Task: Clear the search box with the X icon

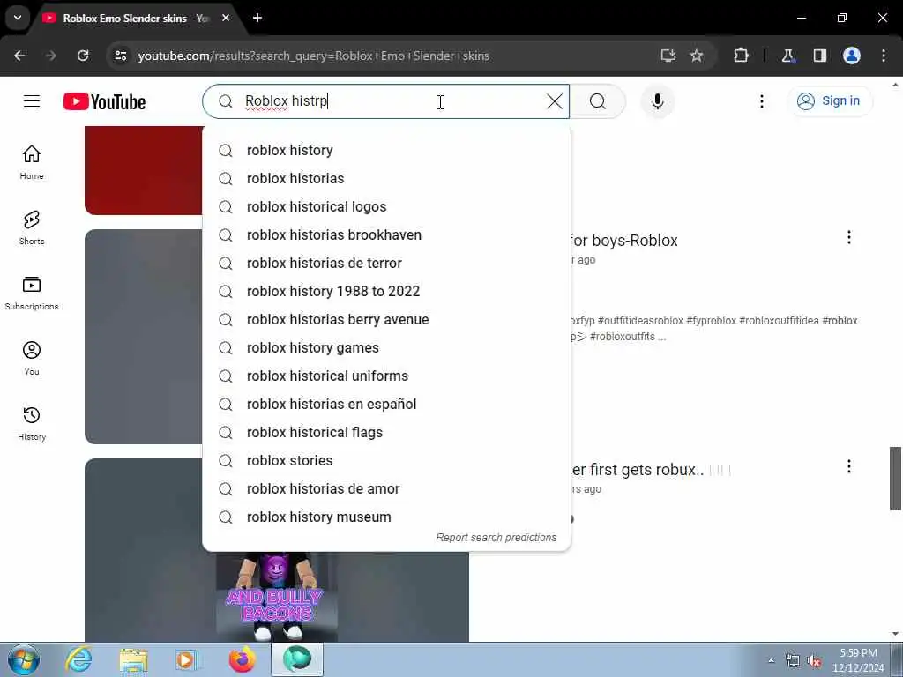Action: pos(554,101)
